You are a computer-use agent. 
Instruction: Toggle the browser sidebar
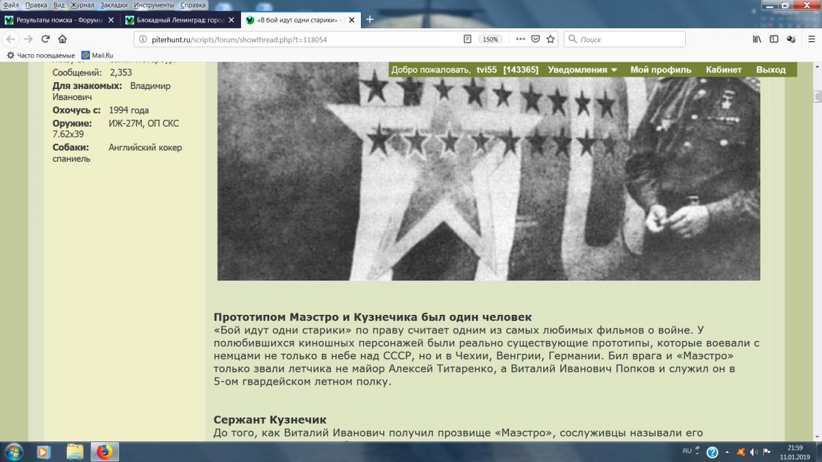pos(774,39)
